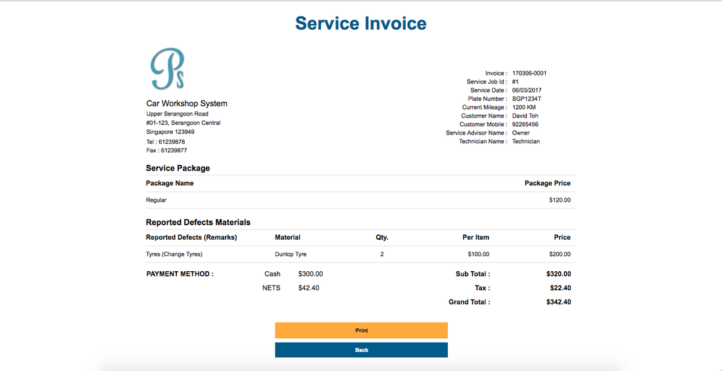This screenshot has height=371, width=722.
Task: Click the Tax amount $22.40
Action: (560, 288)
